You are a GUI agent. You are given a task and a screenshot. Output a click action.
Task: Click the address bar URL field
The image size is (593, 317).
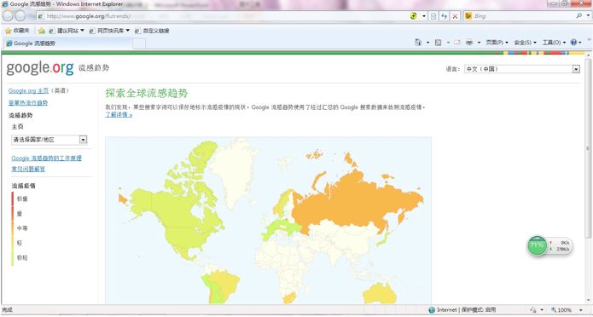[x=224, y=16]
